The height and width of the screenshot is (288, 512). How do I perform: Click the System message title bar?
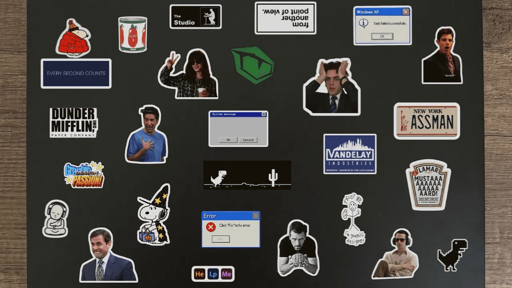click(238, 114)
